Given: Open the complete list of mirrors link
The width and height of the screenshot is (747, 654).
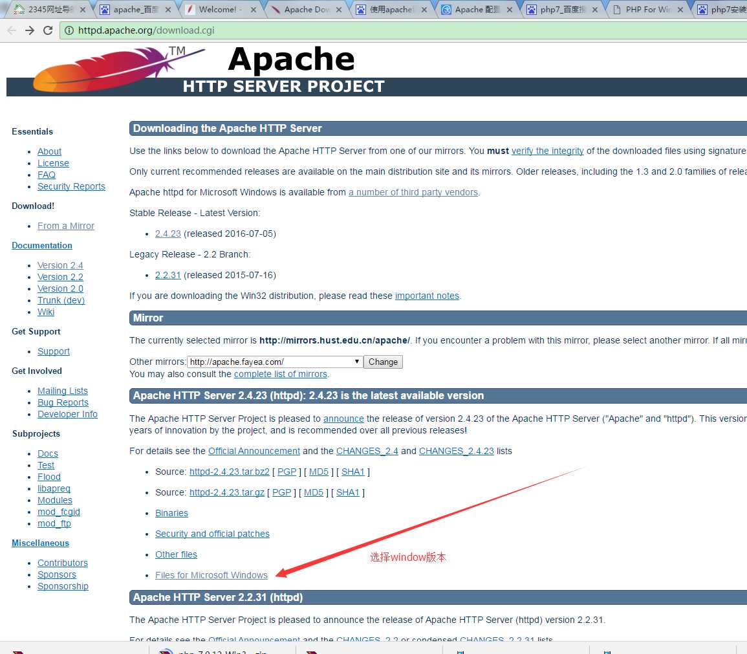Looking at the screenshot, I should click(x=281, y=374).
